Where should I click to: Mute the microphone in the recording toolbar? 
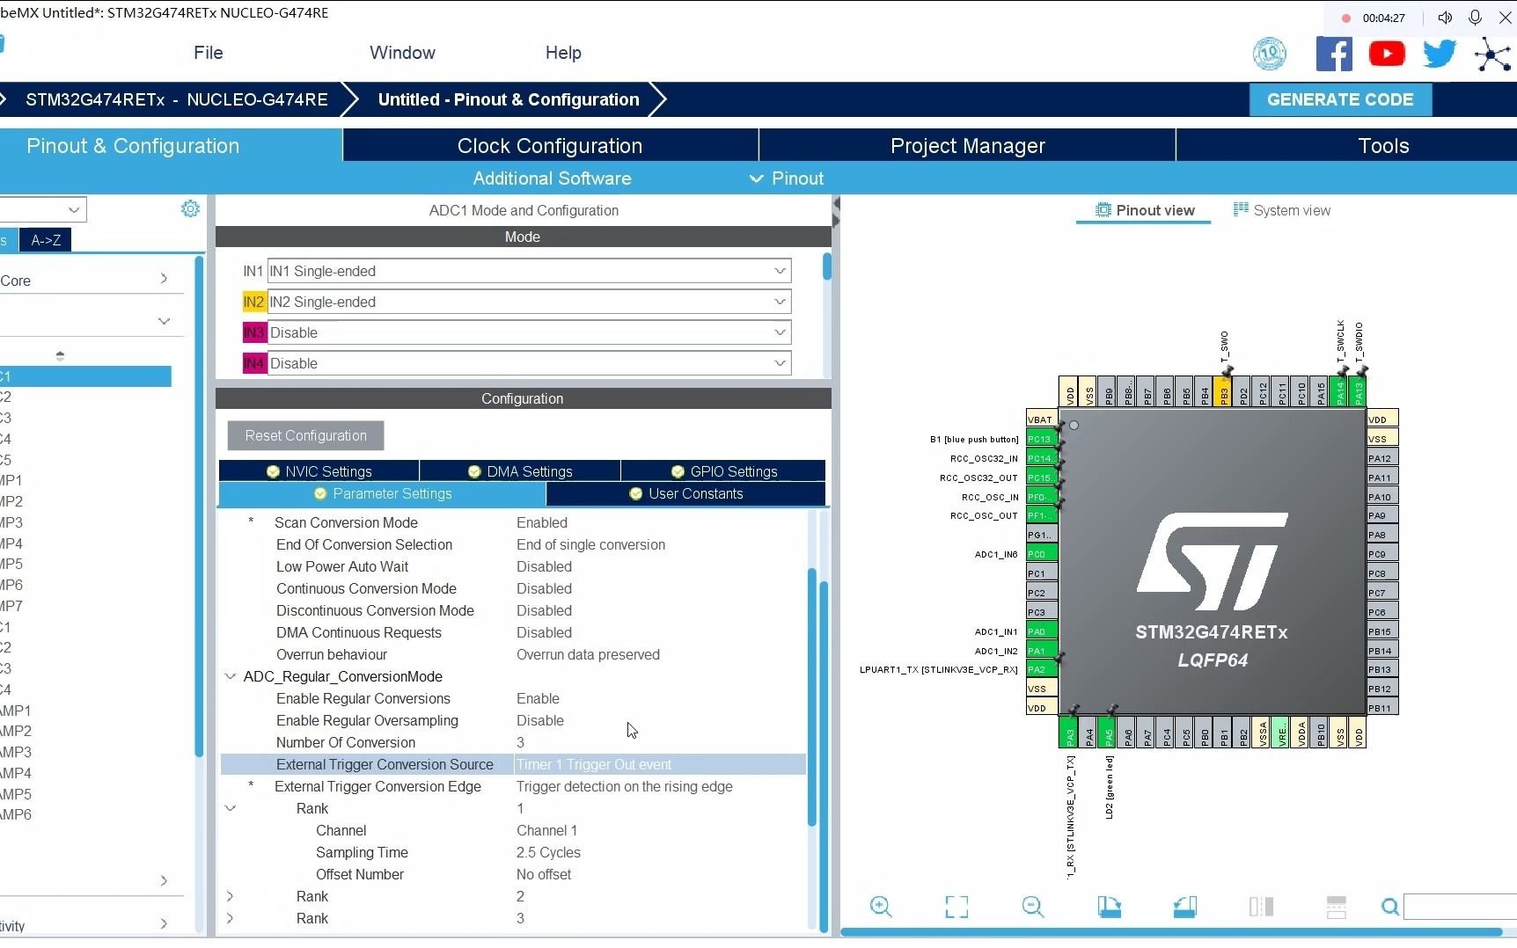coord(1477,18)
